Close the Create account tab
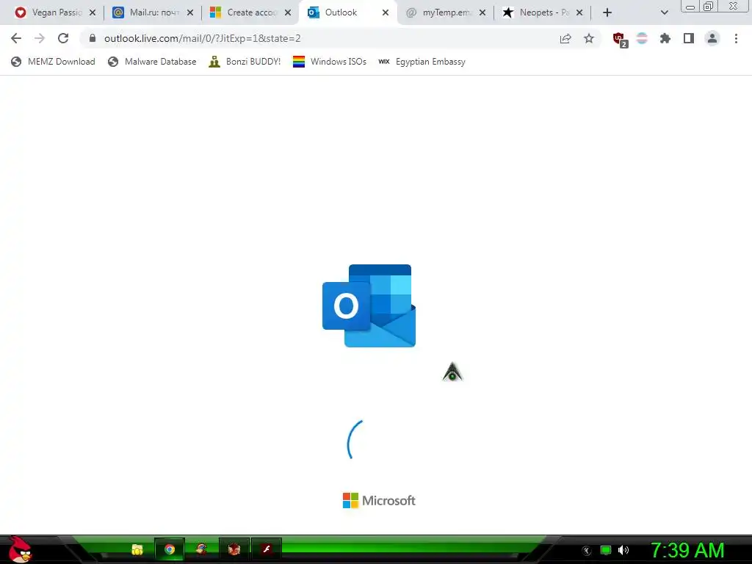 pyautogui.click(x=288, y=12)
